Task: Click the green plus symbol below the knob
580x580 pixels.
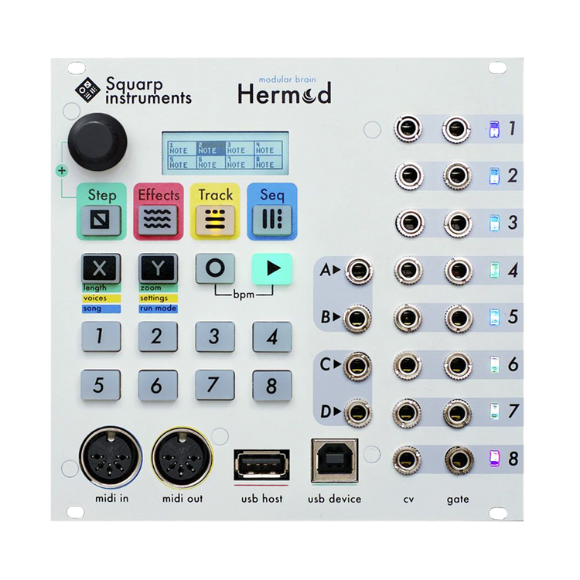Action: click(62, 171)
